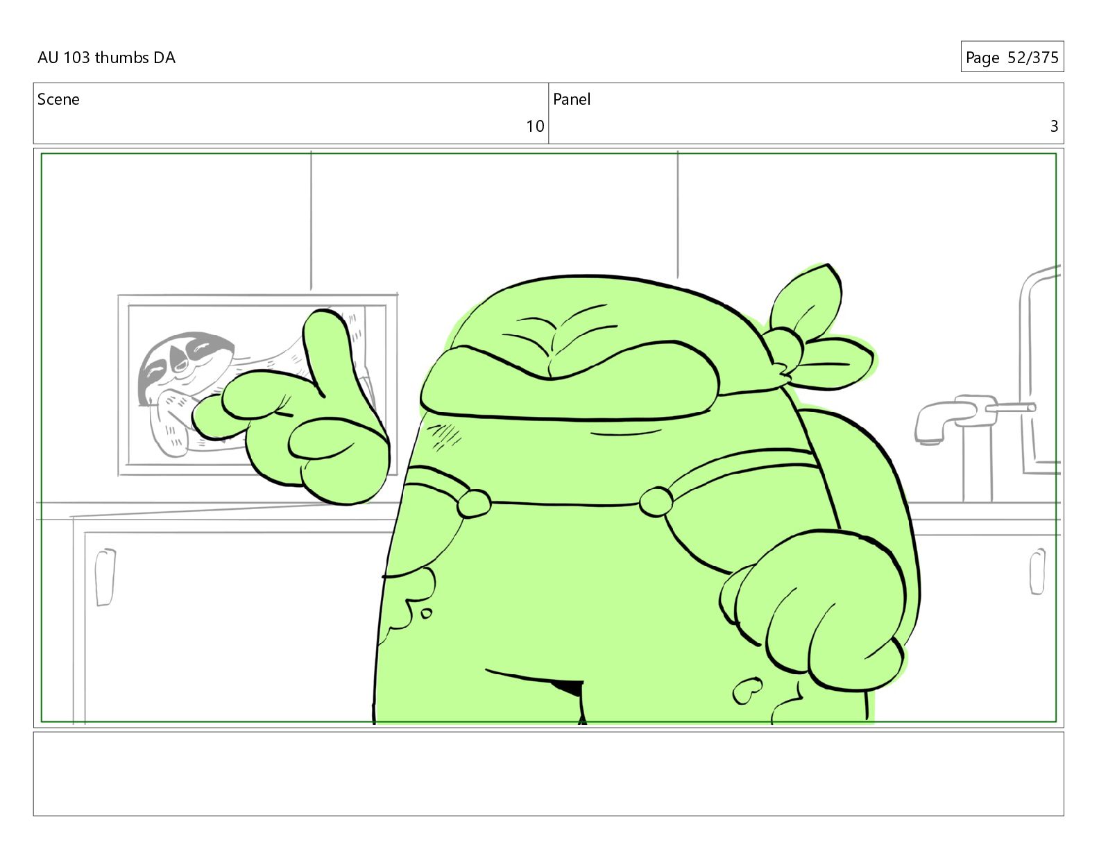Click the 'Scene' header label

(x=58, y=99)
